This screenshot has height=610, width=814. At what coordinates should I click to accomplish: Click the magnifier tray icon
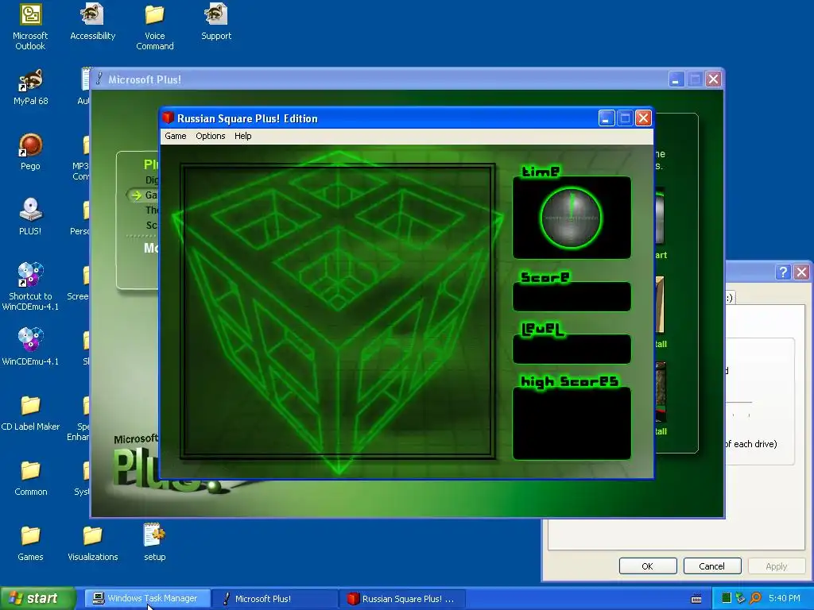(755, 598)
